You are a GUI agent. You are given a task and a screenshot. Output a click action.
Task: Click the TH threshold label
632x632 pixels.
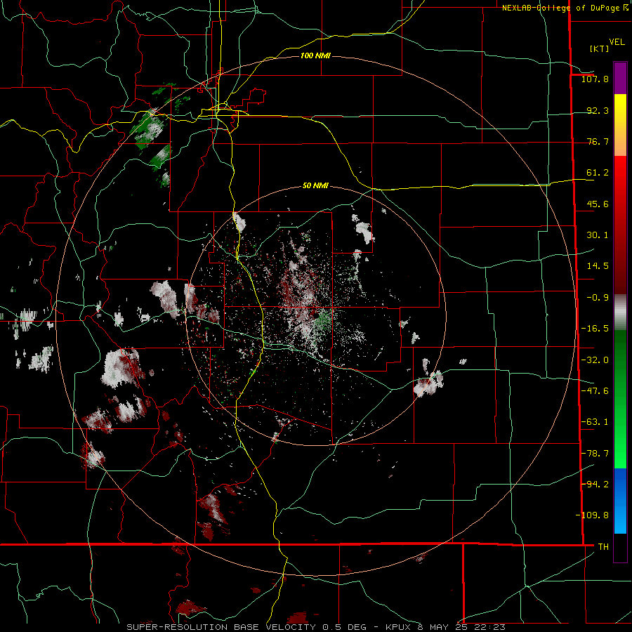(x=603, y=546)
